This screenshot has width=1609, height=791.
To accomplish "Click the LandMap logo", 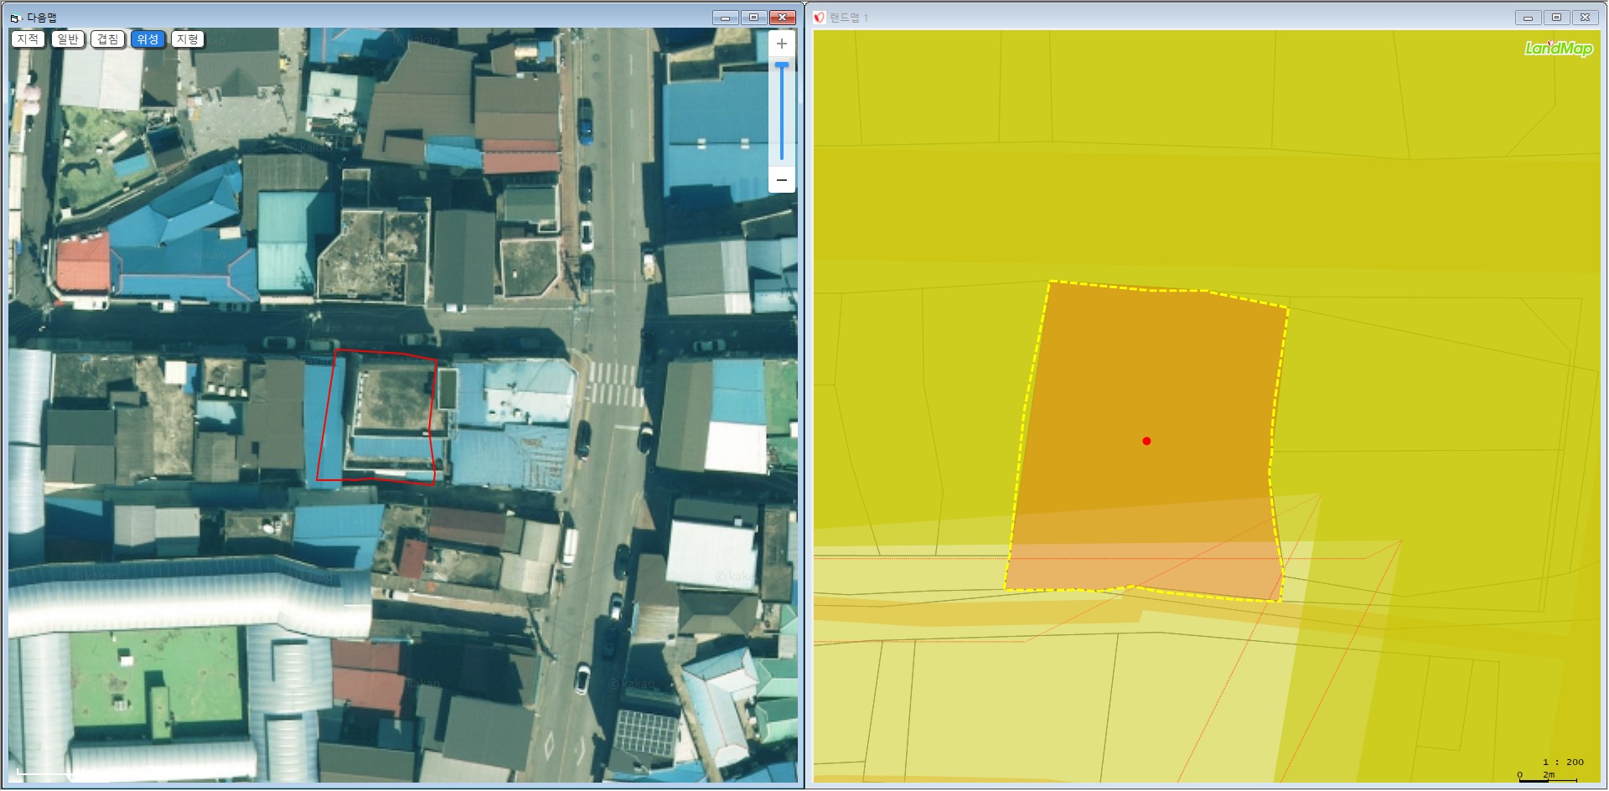I will click(1558, 49).
